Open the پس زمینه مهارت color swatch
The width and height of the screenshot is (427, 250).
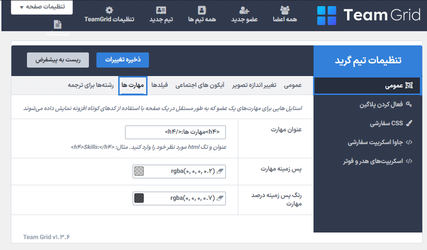tap(139, 171)
